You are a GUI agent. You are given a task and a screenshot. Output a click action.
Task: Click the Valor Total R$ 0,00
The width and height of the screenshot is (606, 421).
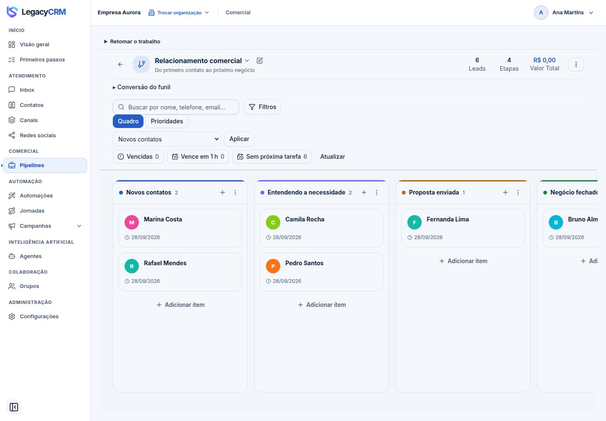tap(545, 64)
